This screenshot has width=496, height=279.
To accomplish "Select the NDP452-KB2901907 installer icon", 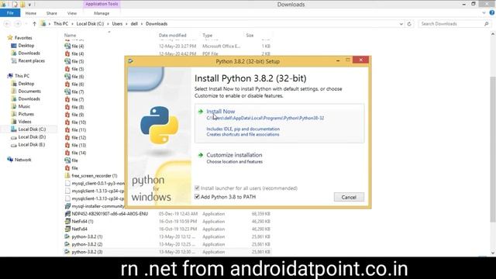I will (67, 214).
